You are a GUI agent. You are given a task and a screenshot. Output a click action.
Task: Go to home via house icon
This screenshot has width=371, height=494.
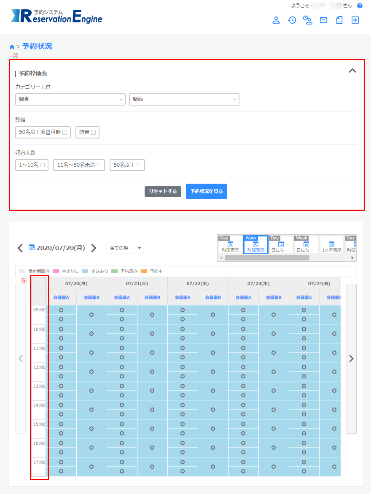pos(12,47)
